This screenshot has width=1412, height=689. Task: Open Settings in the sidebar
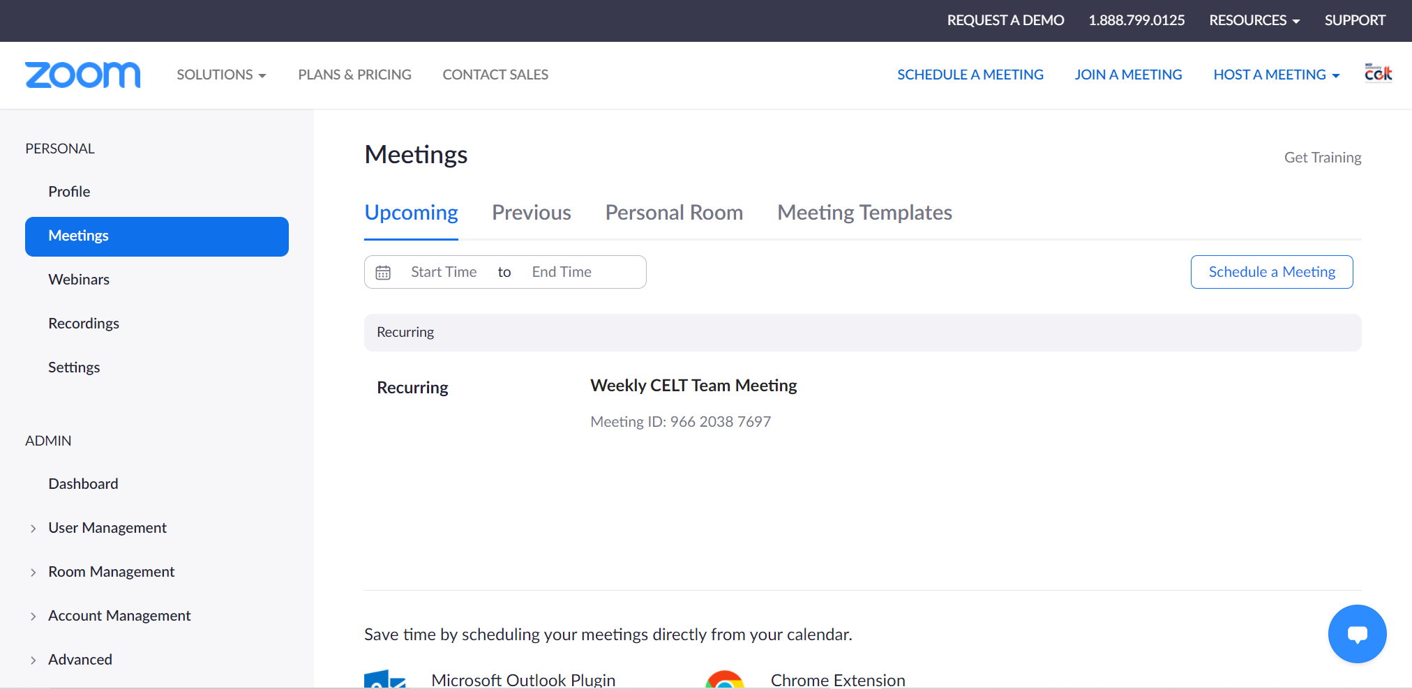pos(74,368)
